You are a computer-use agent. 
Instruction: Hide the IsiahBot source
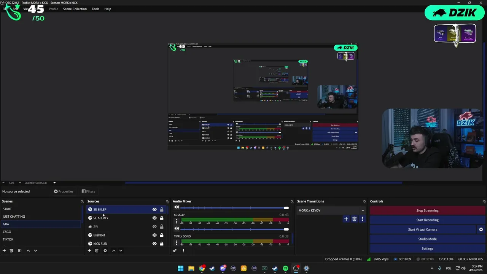pos(154,235)
